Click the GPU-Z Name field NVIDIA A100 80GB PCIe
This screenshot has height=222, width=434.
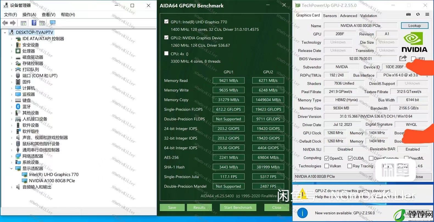point(360,26)
